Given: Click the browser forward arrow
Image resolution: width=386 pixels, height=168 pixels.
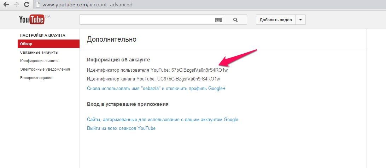Looking at the screenshot, I should pyautogui.click(x=17, y=5).
